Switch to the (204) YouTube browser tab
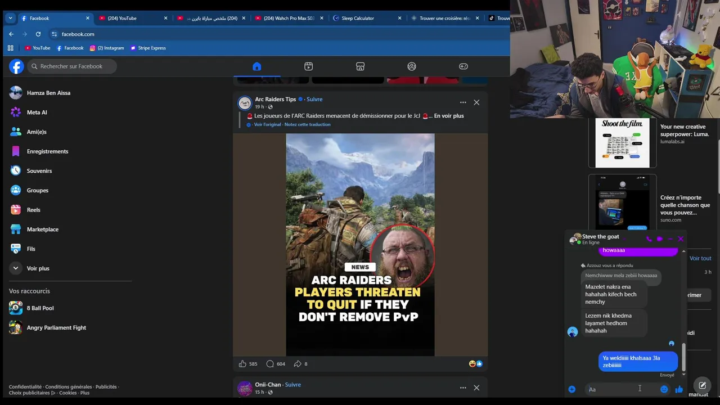720x405 pixels. (132, 18)
